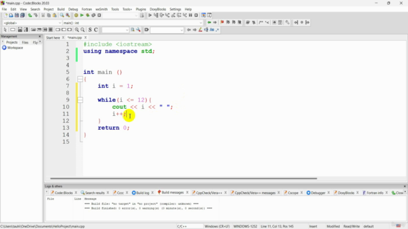Switch to the Start here tab

pyautogui.click(x=53, y=38)
